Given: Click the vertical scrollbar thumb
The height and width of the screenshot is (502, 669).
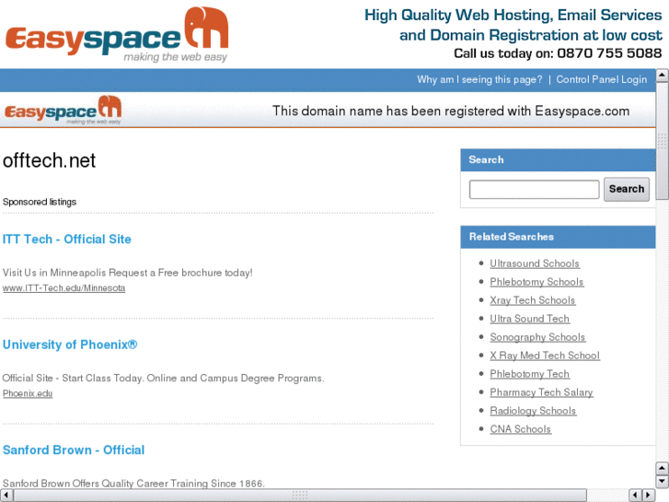Looking at the screenshot, I should tap(662, 141).
